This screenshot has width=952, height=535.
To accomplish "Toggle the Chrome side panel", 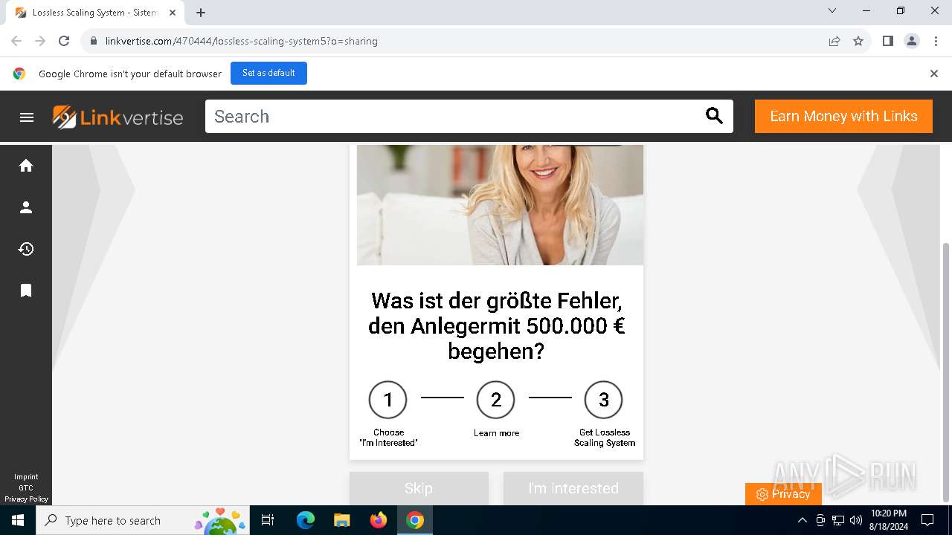I will (x=888, y=41).
